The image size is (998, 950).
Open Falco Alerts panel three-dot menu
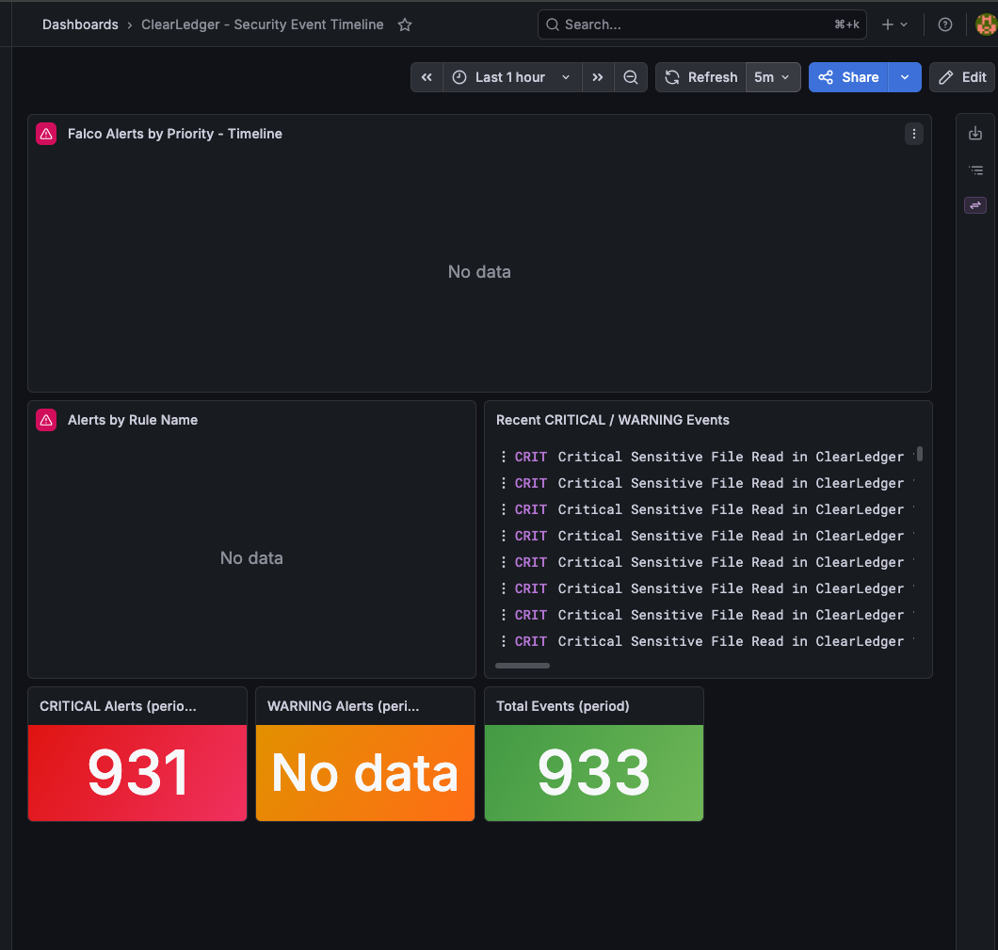click(914, 134)
